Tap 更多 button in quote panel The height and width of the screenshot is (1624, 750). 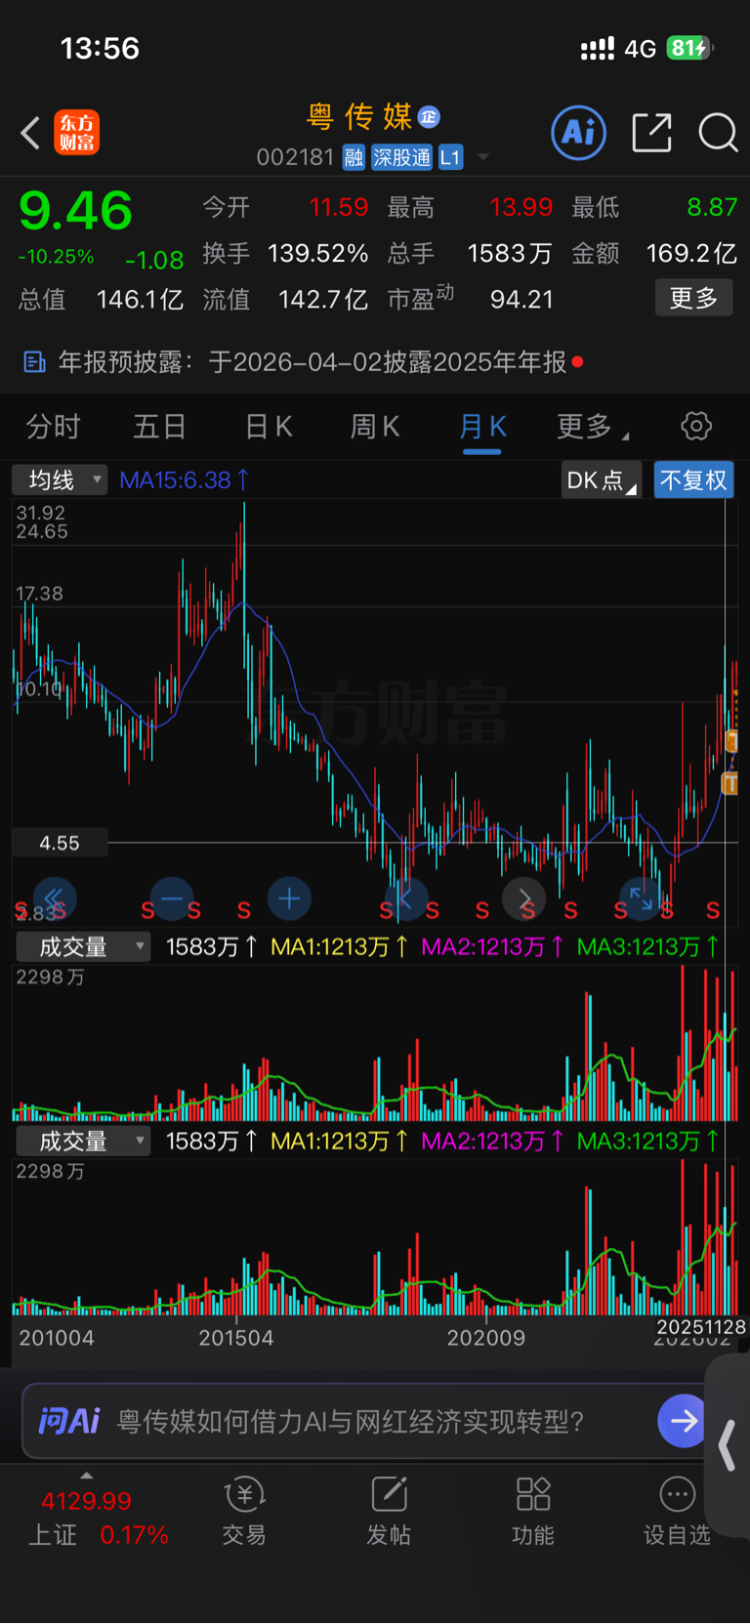pyautogui.click(x=694, y=298)
